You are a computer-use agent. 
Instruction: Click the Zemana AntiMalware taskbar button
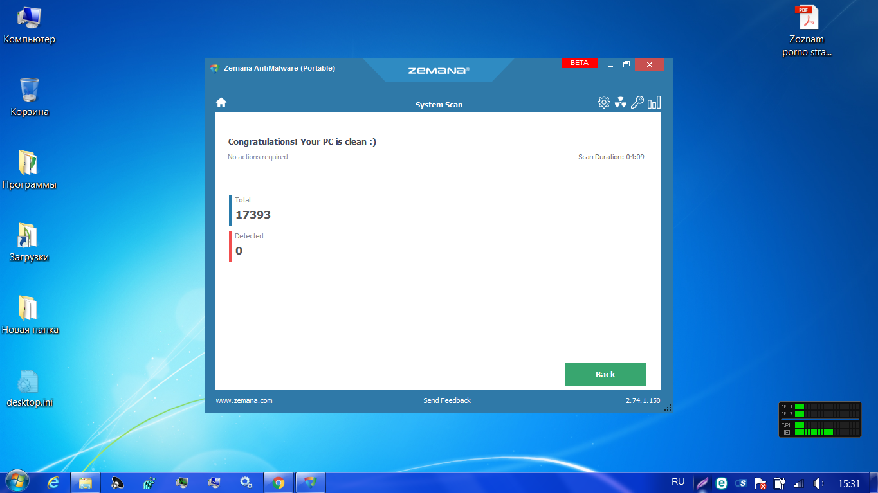point(311,482)
